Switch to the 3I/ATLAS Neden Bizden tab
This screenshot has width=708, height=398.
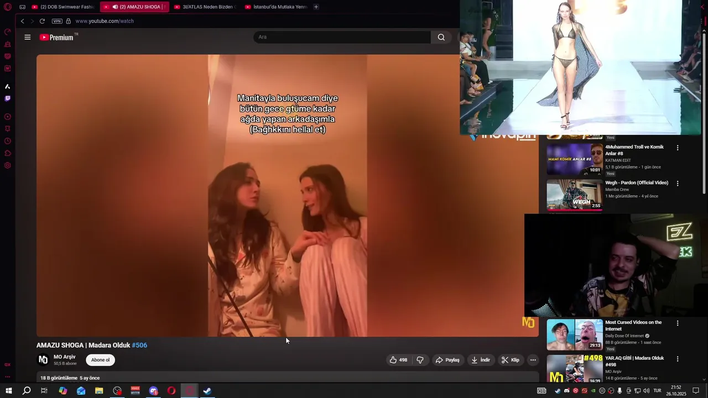(205, 7)
